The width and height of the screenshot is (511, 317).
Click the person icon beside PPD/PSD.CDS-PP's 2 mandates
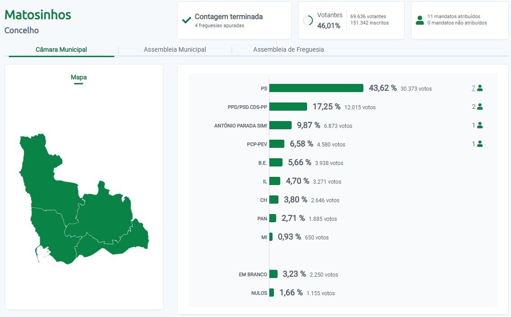[480, 107]
